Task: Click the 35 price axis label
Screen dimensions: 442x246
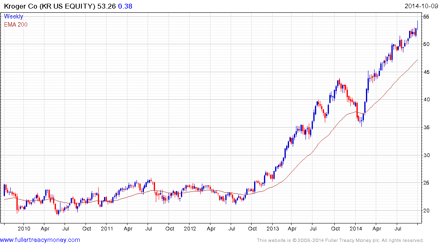Action: coord(426,128)
